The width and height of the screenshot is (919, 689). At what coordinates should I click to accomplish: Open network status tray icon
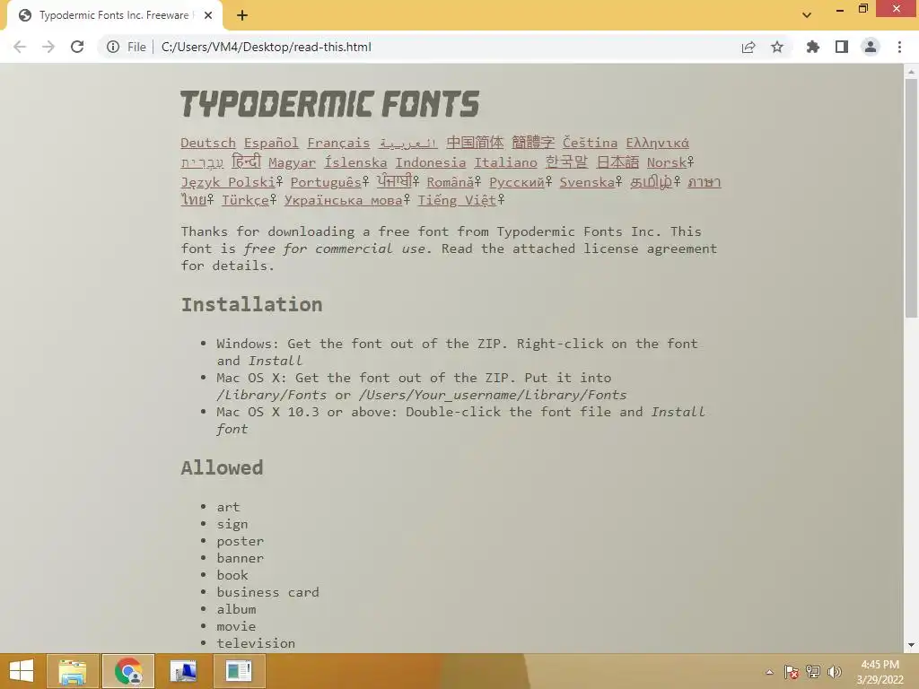coord(813,672)
